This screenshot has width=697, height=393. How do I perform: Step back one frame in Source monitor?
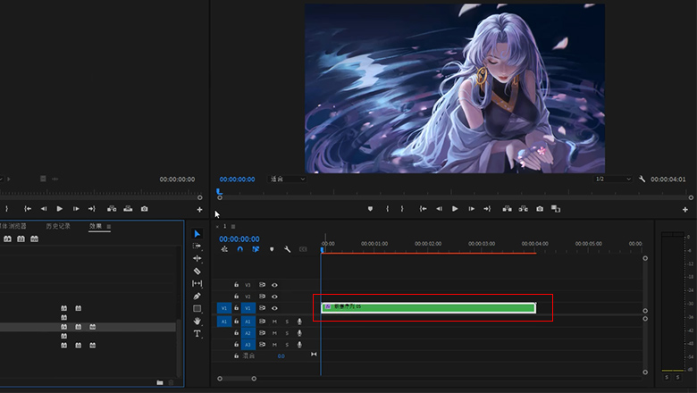(x=44, y=209)
